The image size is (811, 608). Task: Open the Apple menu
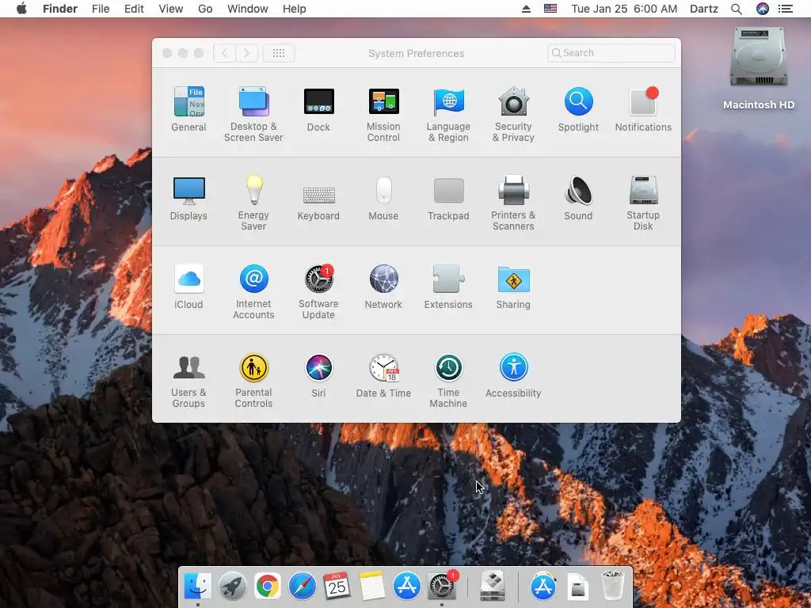21,9
